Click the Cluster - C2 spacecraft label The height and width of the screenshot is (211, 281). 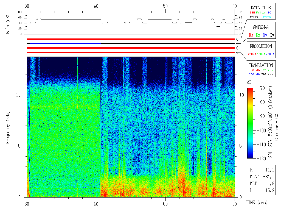tap(277, 127)
